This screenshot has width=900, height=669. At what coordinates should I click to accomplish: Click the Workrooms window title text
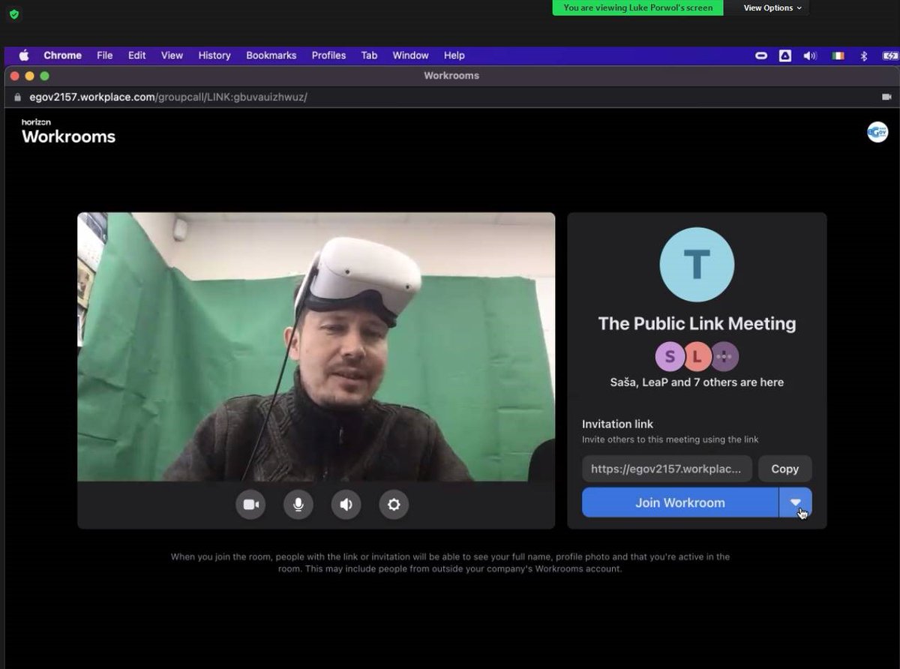pyautogui.click(x=451, y=76)
